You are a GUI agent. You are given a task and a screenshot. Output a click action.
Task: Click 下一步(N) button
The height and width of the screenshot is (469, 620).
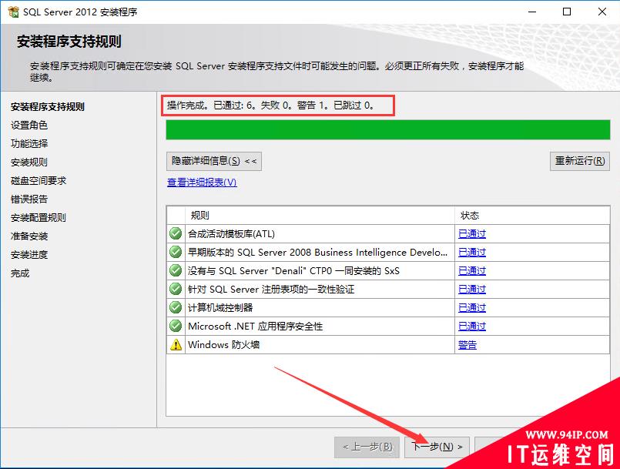pos(437,447)
